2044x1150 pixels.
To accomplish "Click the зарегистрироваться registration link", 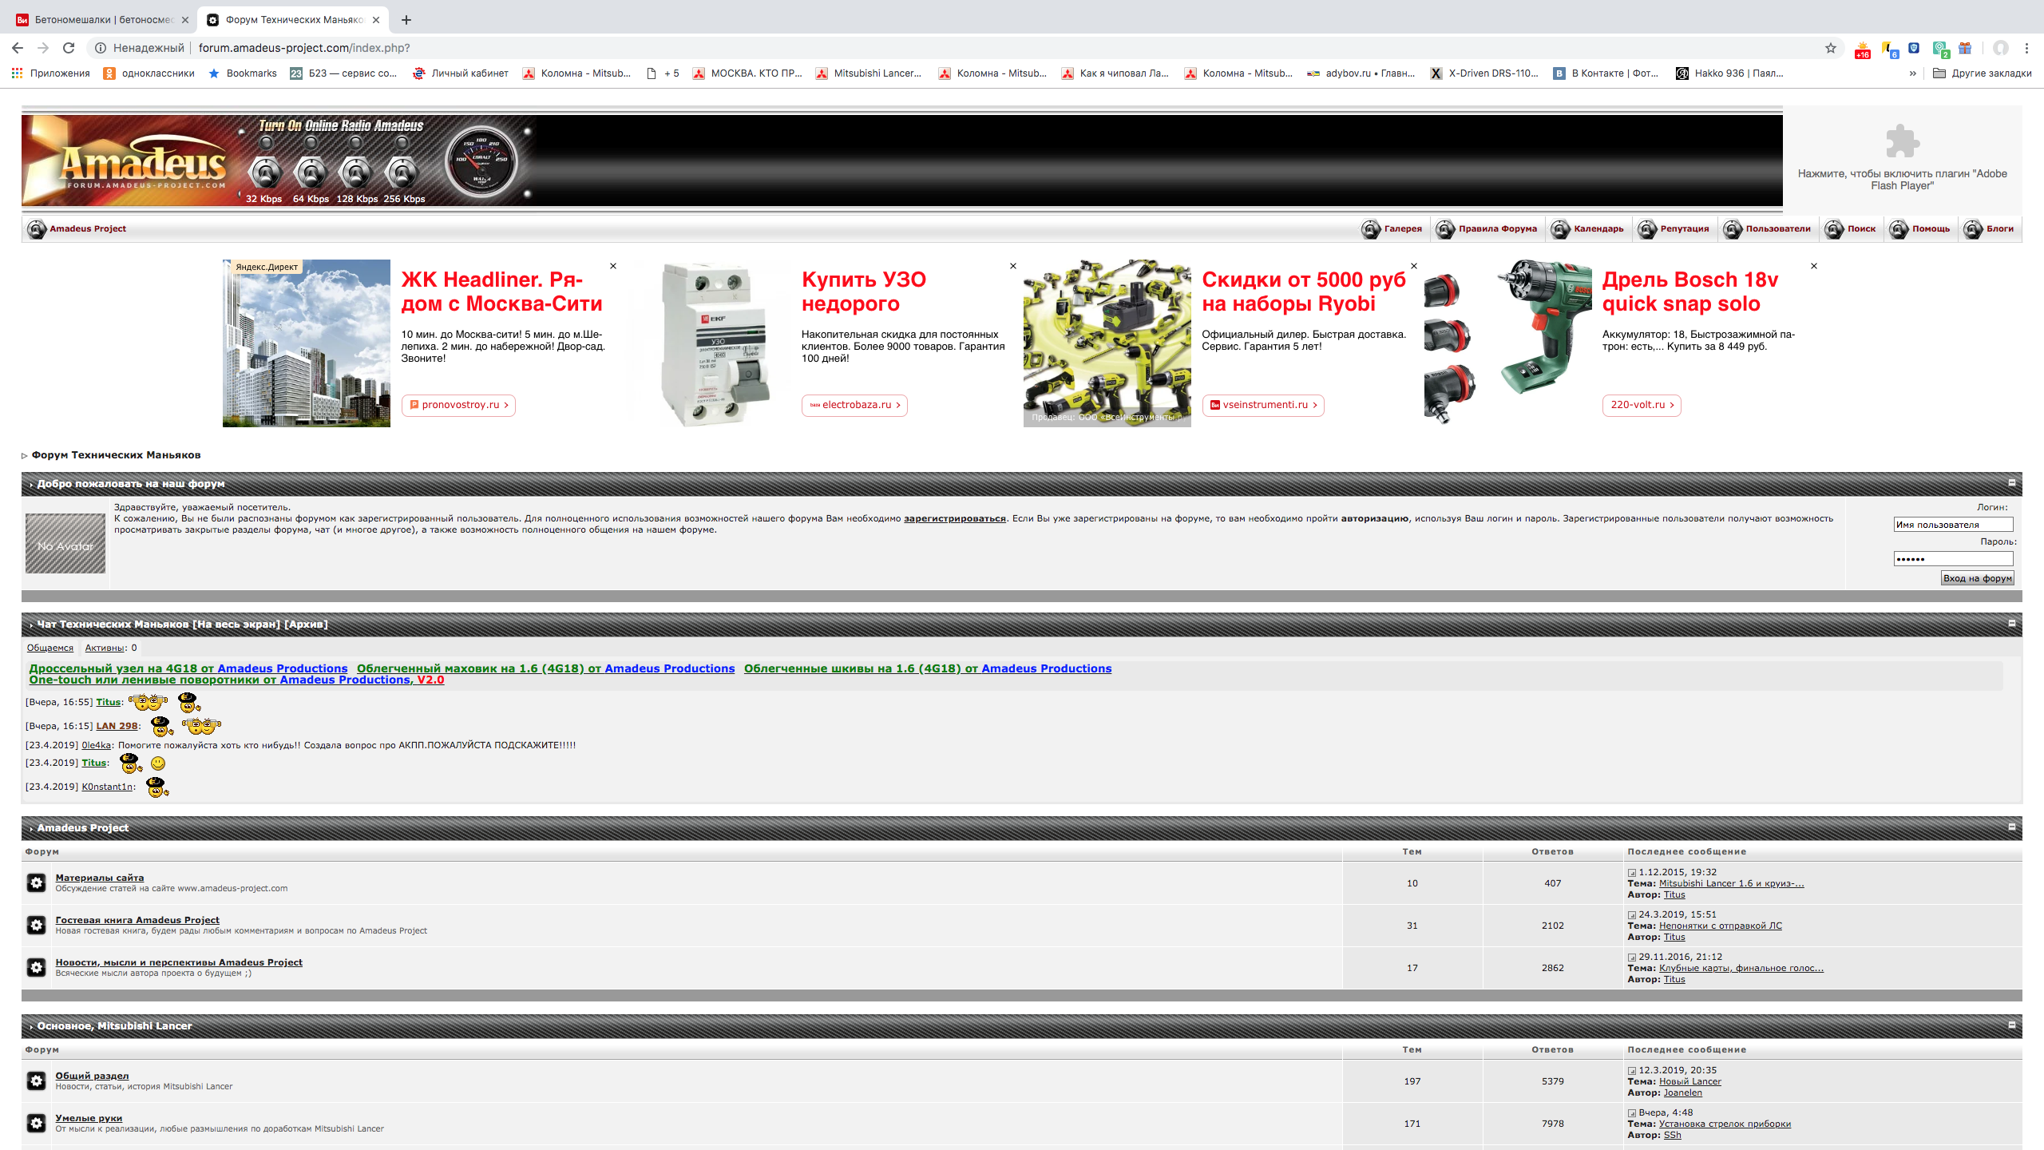I will coord(955,518).
